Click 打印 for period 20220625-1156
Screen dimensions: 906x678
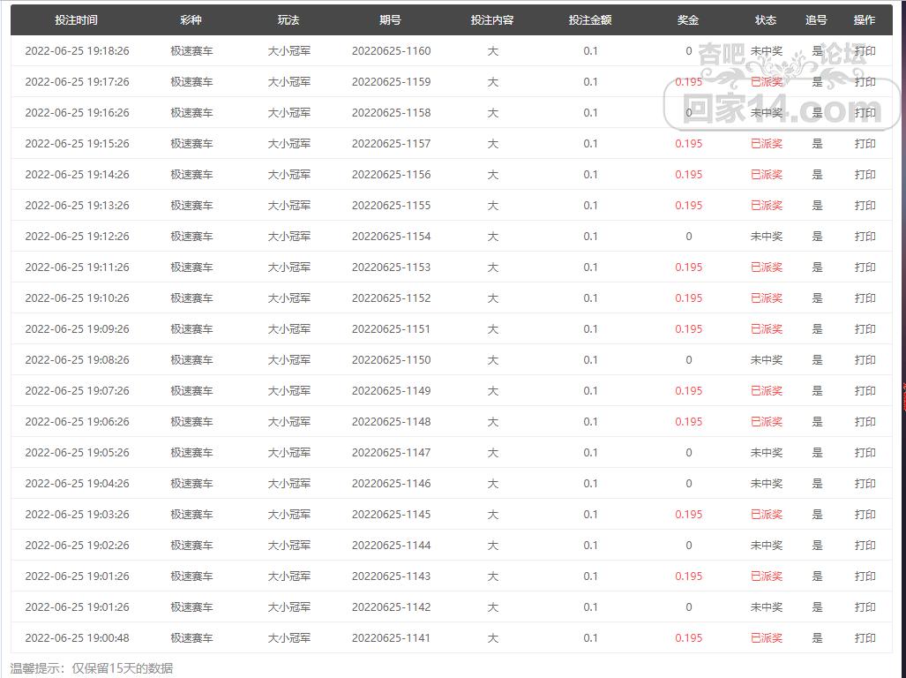tap(865, 175)
